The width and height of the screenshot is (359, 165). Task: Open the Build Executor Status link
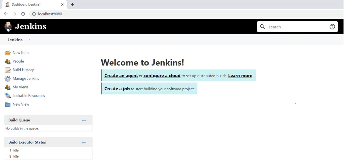coord(27,142)
